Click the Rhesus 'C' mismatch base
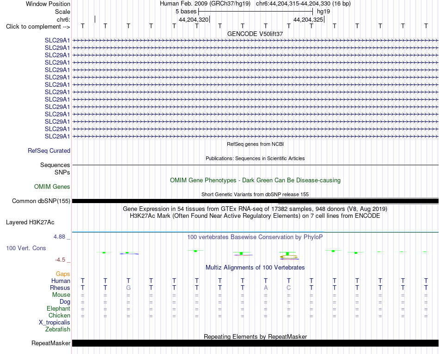 [289, 288]
